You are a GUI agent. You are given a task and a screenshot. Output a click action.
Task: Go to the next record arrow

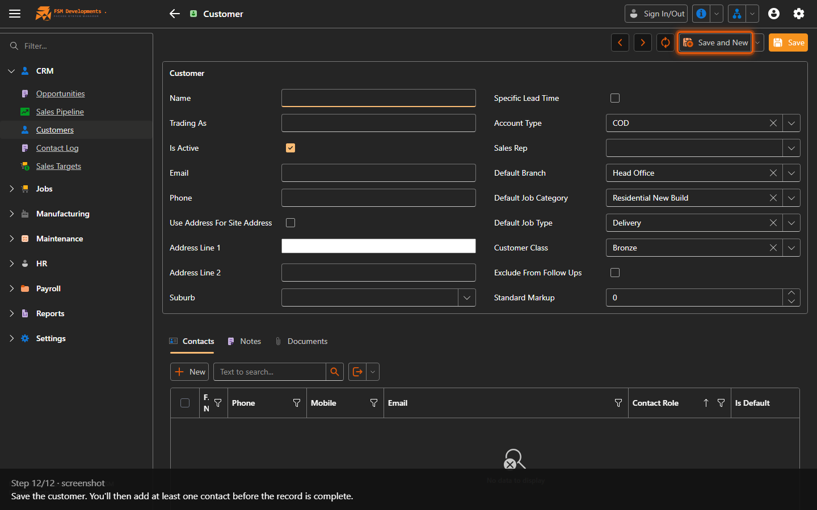(x=643, y=42)
